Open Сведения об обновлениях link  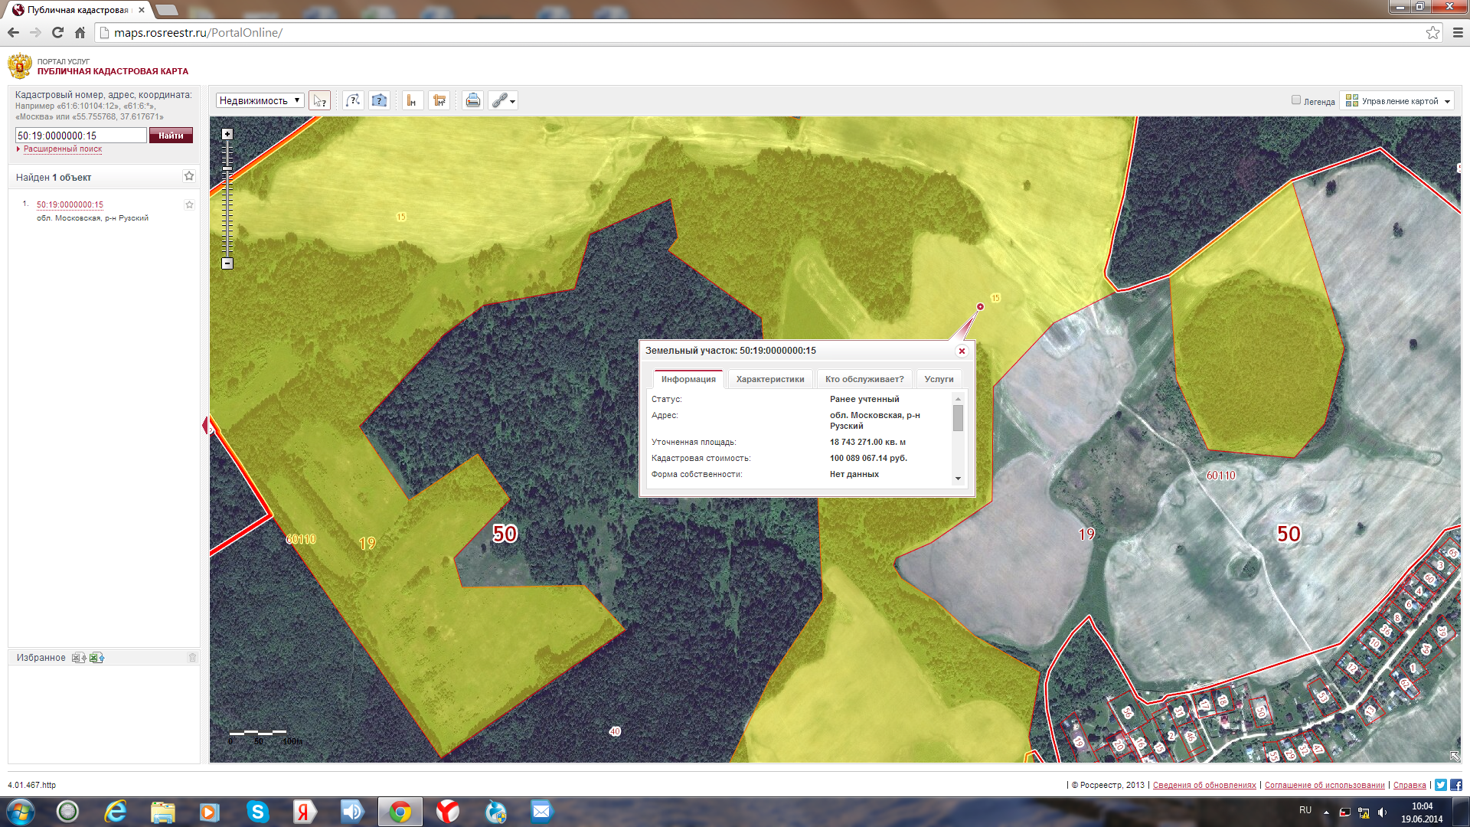[1204, 786]
